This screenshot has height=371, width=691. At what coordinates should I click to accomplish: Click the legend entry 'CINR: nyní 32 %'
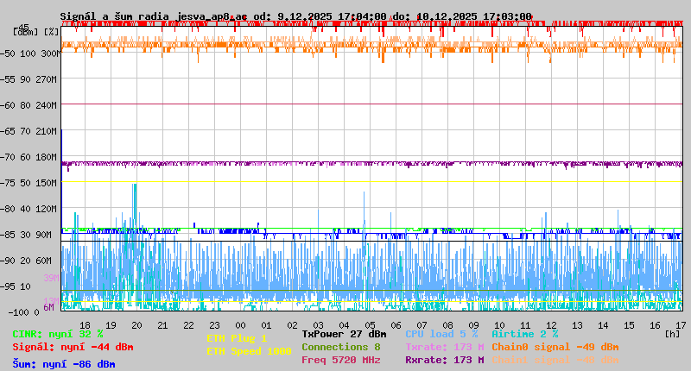click(58, 334)
